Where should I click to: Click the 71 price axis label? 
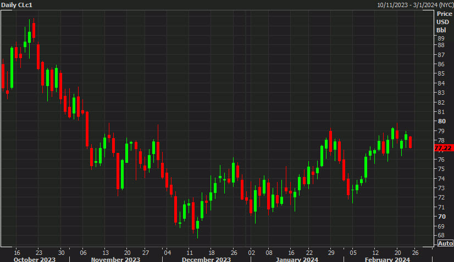[x=441, y=207]
